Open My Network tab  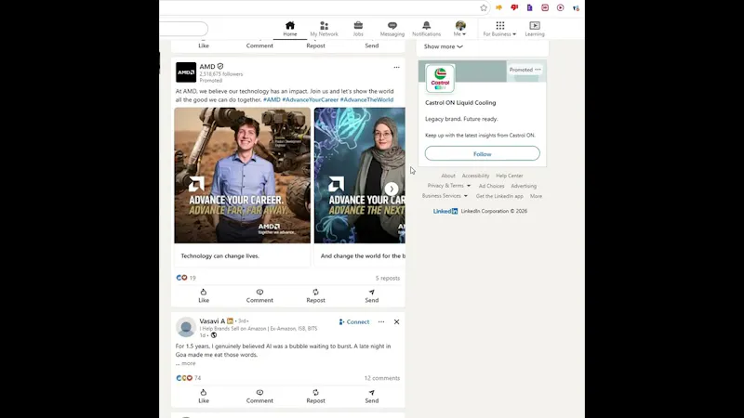point(324,29)
